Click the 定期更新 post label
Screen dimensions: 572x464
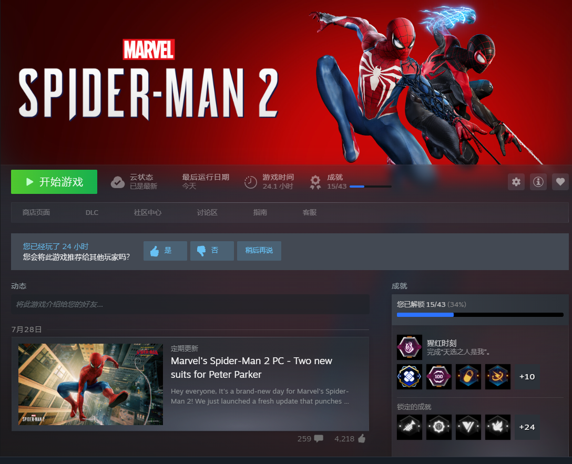pos(185,348)
